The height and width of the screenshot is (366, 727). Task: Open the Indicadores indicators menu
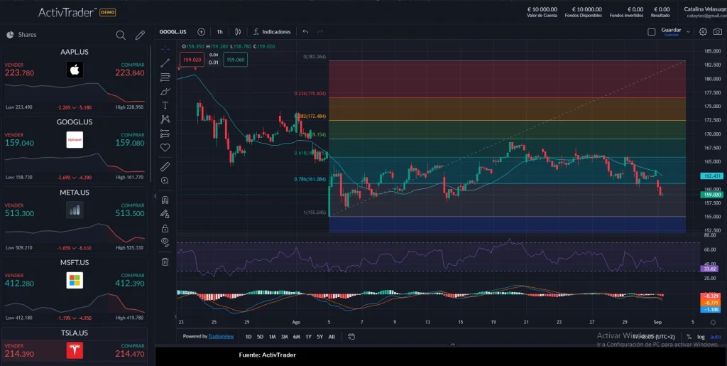tap(272, 32)
